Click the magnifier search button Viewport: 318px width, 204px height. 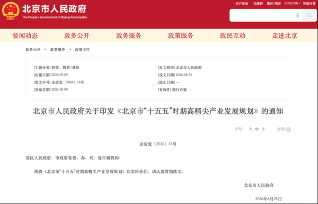point(310,15)
